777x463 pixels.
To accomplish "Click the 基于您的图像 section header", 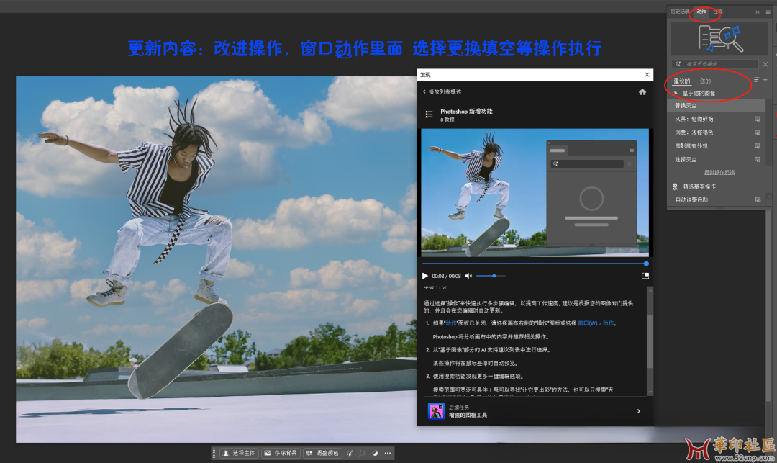I will (x=699, y=93).
